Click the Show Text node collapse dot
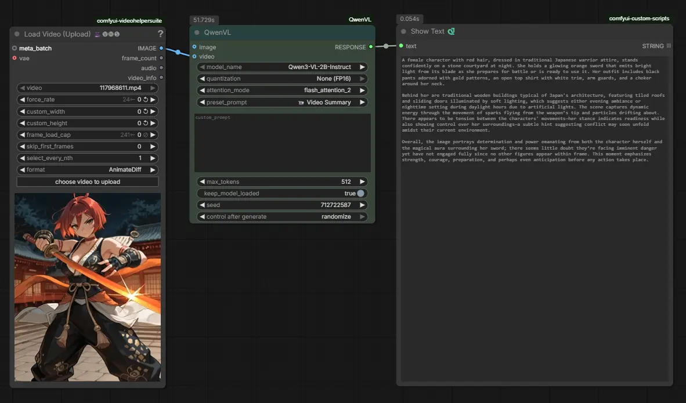The width and height of the screenshot is (686, 403). [x=404, y=32]
